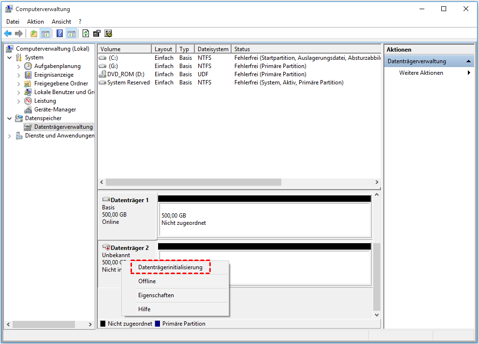Toggle the console tree pane toolbar button
Viewport: 479px width, 344px height.
(45, 33)
